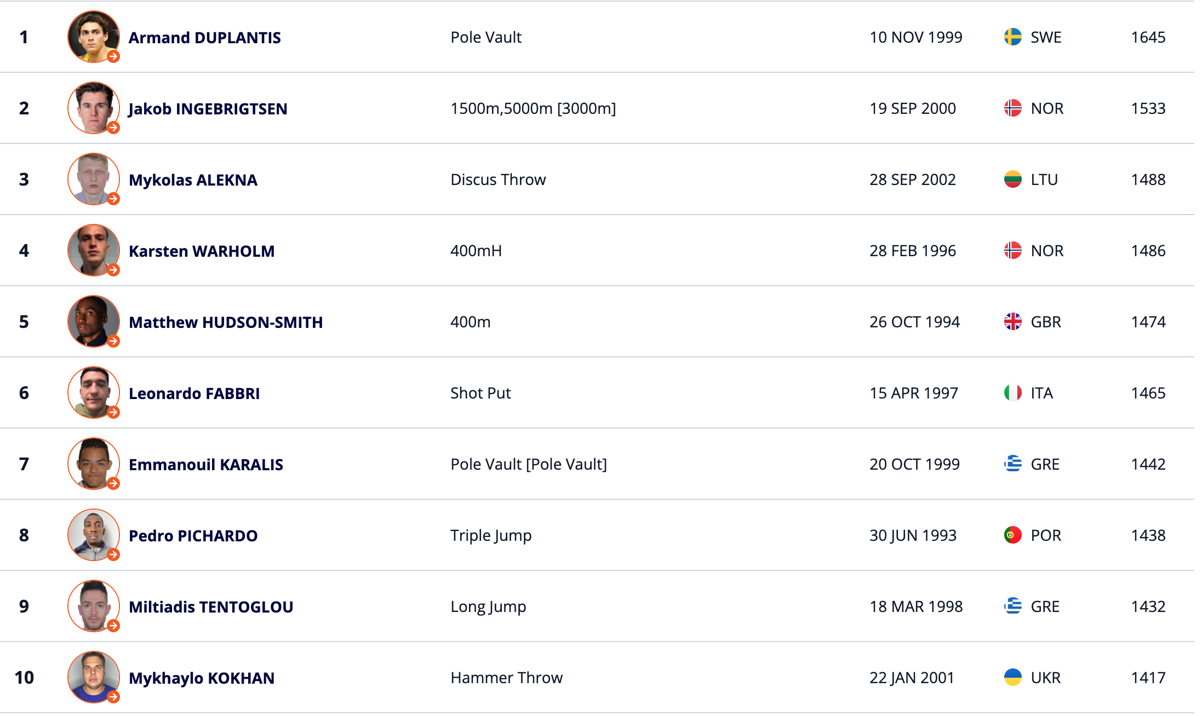Open Jakob INGEBRIGTSEN profile link
Image resolution: width=1202 pixels, height=716 pixels.
click(x=208, y=109)
